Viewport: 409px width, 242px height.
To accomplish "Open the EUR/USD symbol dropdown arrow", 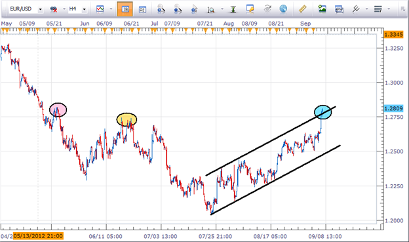I will point(40,9).
